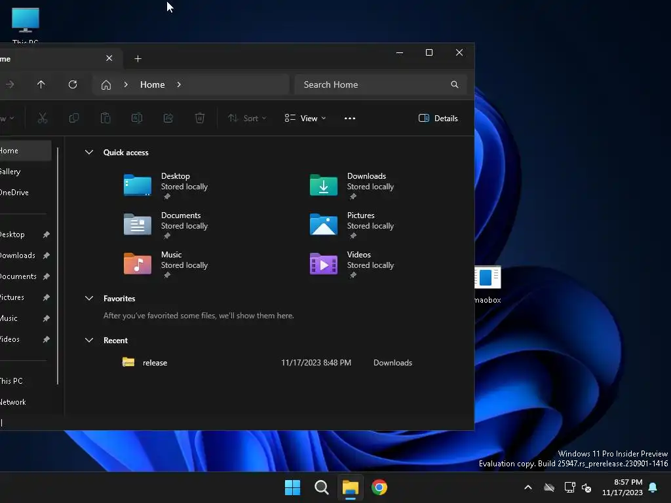Viewport: 671px width, 503px height.
Task: Click the home icon in address bar
Action: click(x=106, y=84)
